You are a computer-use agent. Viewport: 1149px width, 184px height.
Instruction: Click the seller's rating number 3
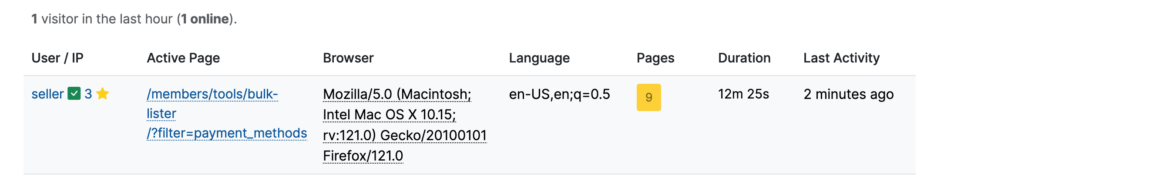[x=88, y=94]
